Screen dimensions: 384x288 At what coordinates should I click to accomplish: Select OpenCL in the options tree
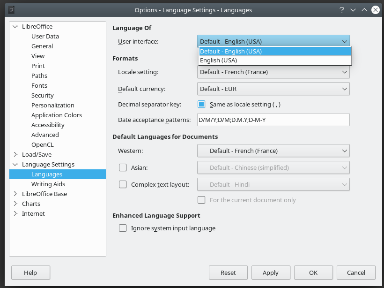[x=42, y=144]
